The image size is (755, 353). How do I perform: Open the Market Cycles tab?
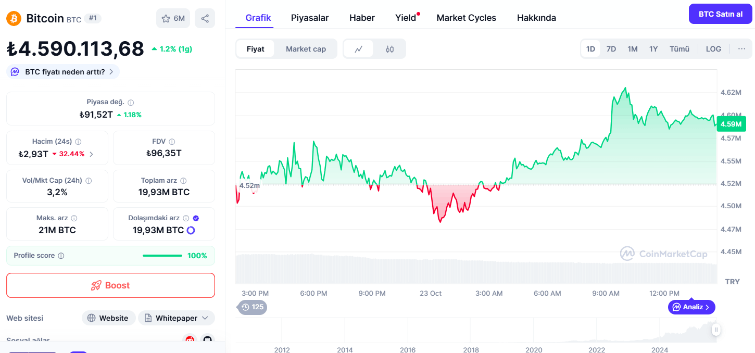click(467, 18)
